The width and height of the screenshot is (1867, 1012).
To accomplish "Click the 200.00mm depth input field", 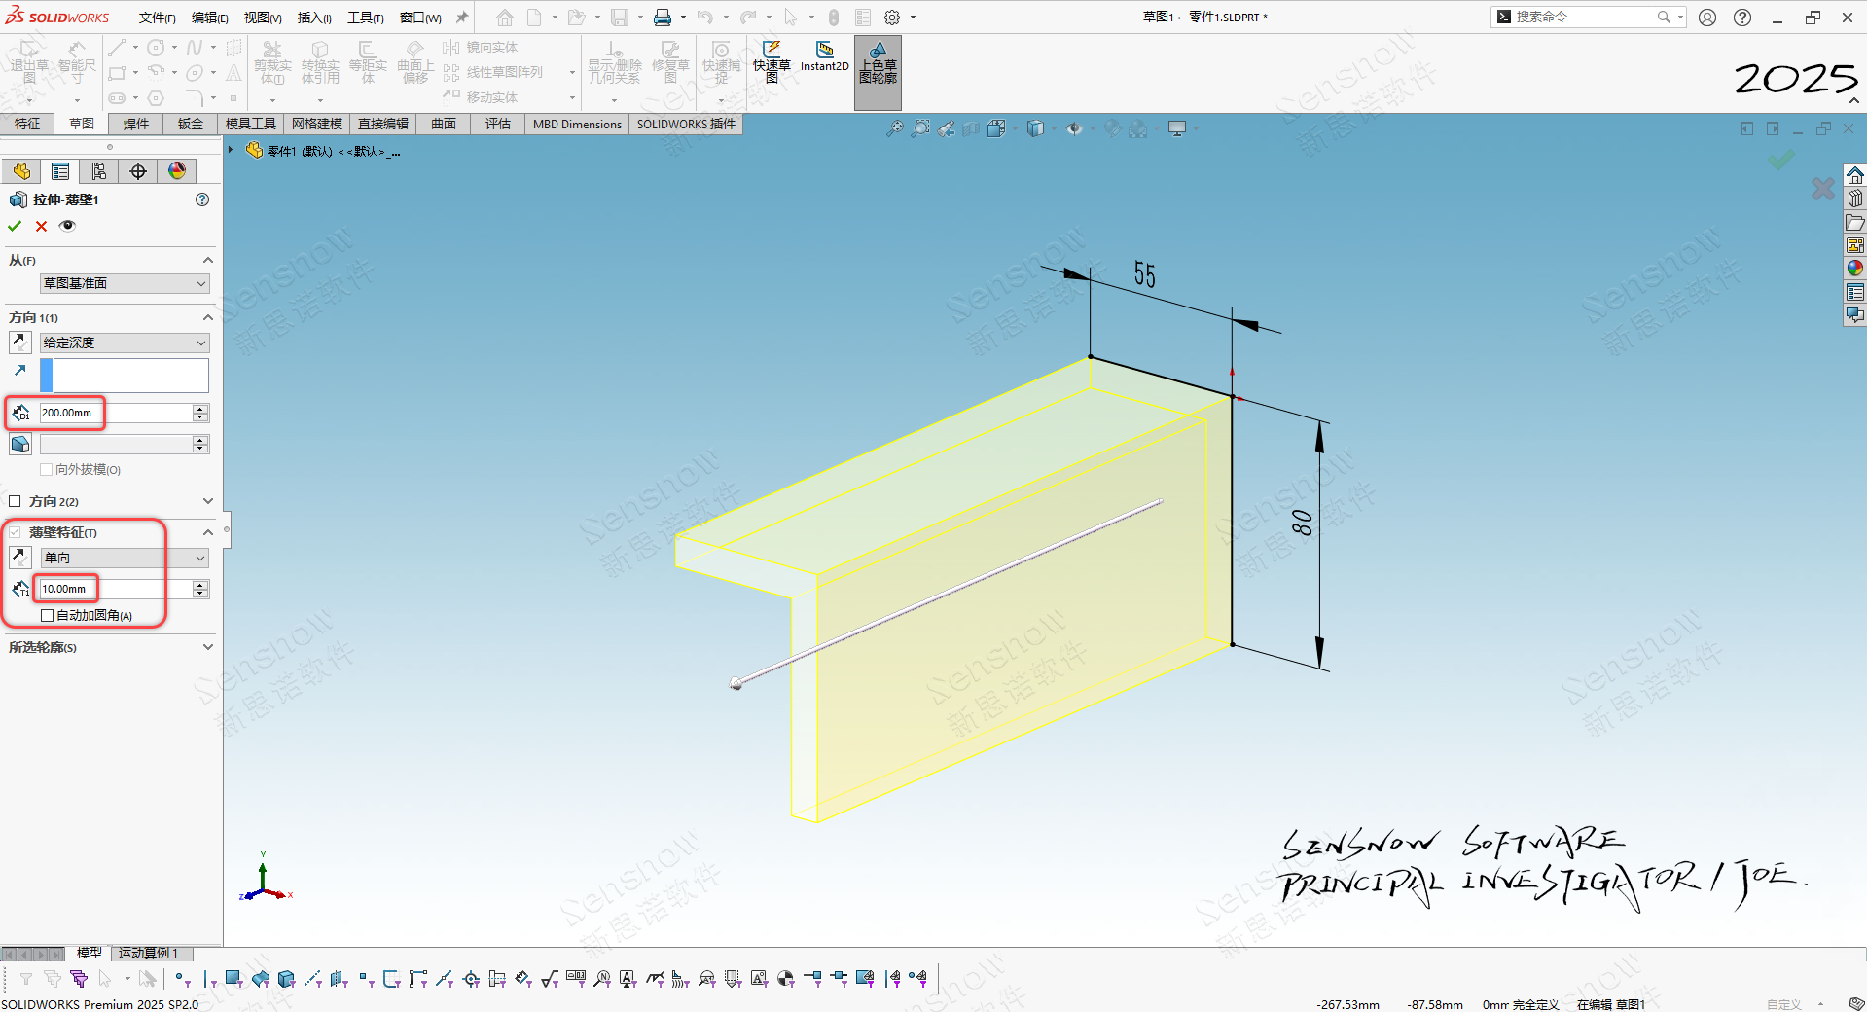I will pos(115,413).
